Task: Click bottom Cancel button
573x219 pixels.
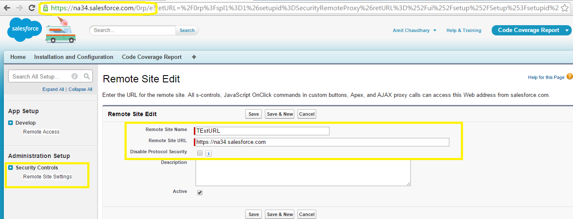Action: click(307, 214)
